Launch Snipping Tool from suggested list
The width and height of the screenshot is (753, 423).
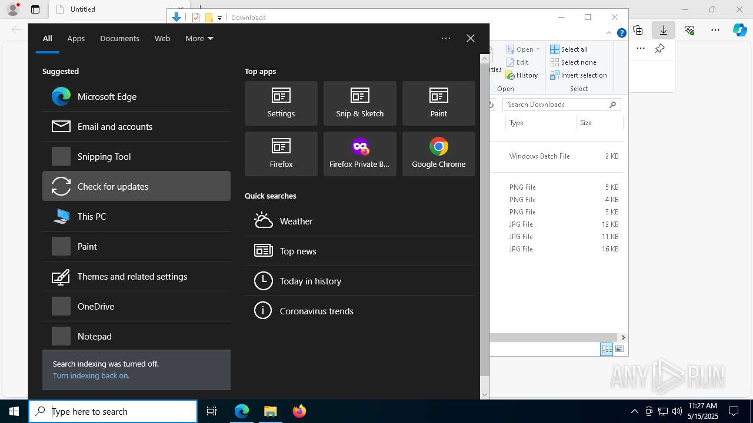(x=136, y=156)
